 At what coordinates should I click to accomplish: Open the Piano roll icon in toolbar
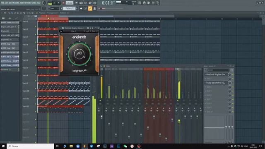point(144,3)
